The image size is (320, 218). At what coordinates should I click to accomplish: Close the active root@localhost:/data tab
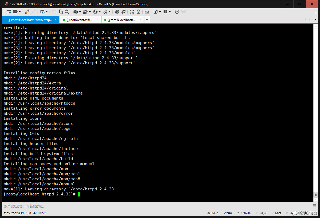pos(56,20)
